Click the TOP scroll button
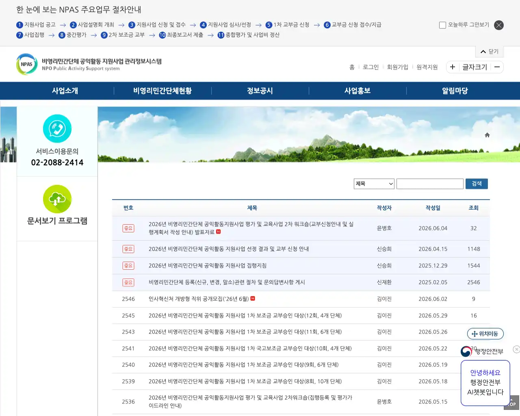This screenshot has width=520, height=416. coord(512,403)
